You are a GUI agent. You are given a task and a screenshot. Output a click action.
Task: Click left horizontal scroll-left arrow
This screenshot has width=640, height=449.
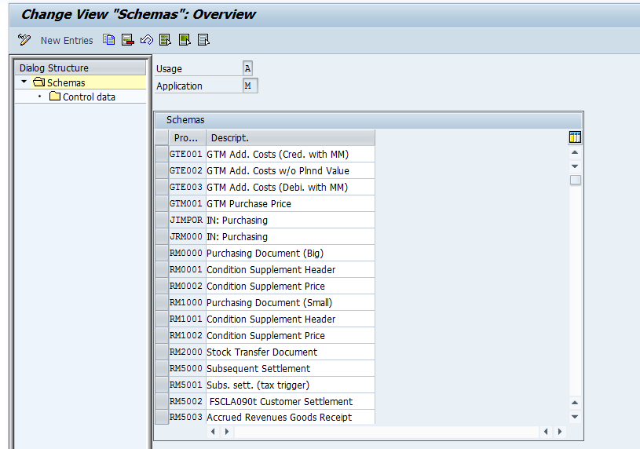click(x=213, y=432)
